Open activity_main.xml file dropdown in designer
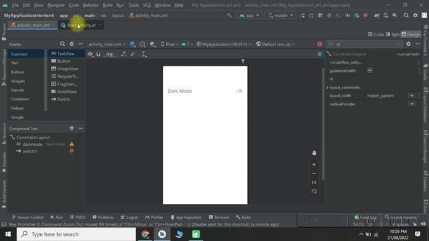This screenshot has height=241, width=429. point(107,44)
